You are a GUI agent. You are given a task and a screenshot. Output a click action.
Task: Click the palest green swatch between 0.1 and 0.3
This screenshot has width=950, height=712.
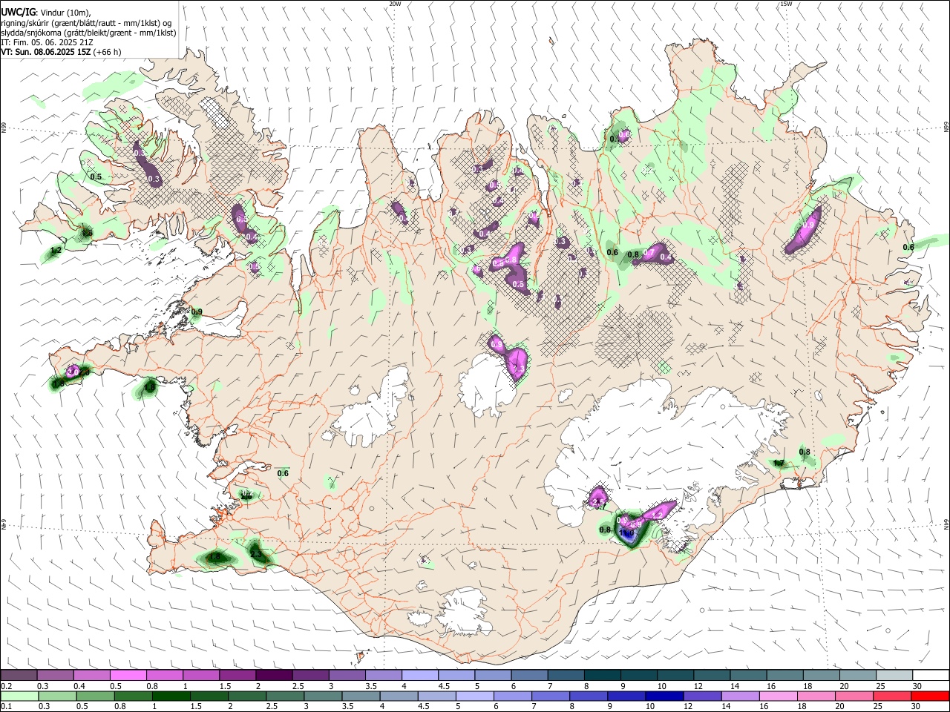19,696
